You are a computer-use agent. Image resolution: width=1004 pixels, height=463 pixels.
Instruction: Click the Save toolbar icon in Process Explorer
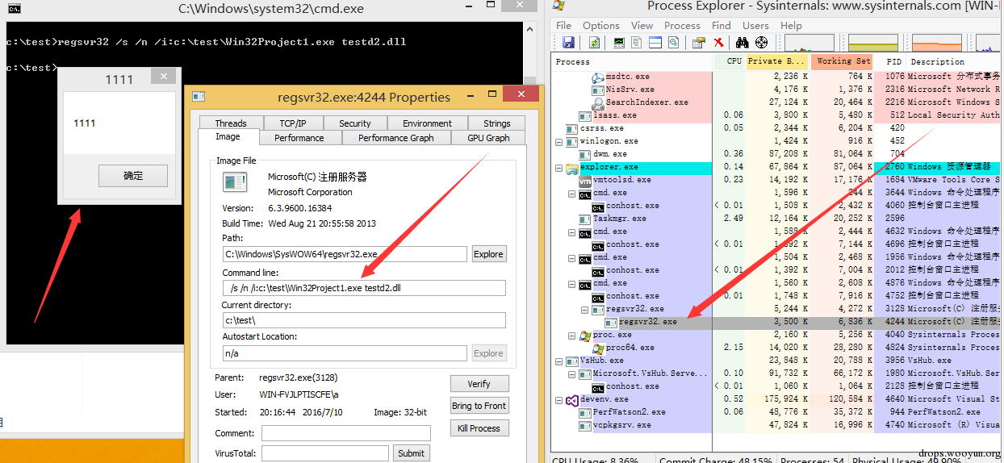pos(568,42)
